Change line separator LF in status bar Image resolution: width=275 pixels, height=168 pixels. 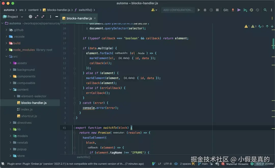tap(160, 164)
